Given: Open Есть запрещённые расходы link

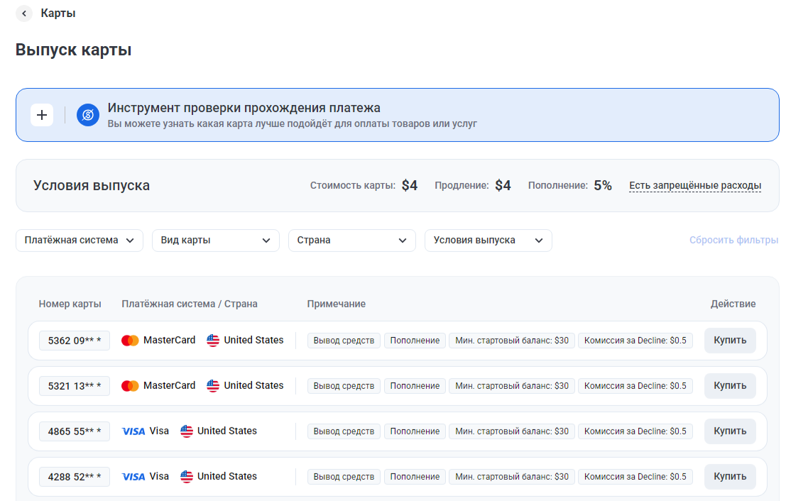Looking at the screenshot, I should [695, 185].
